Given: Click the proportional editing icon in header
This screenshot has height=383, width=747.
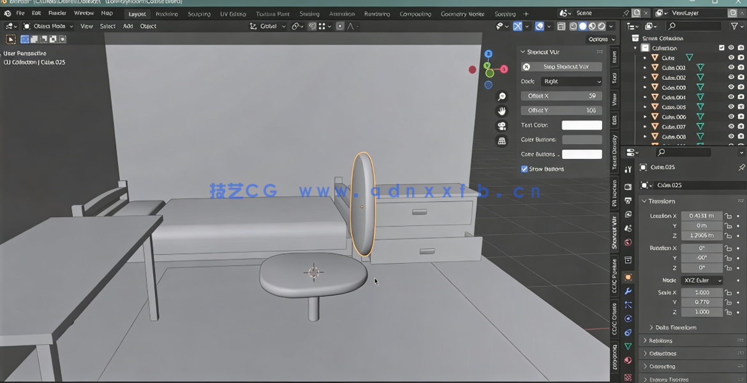Looking at the screenshot, I should coord(340,26).
